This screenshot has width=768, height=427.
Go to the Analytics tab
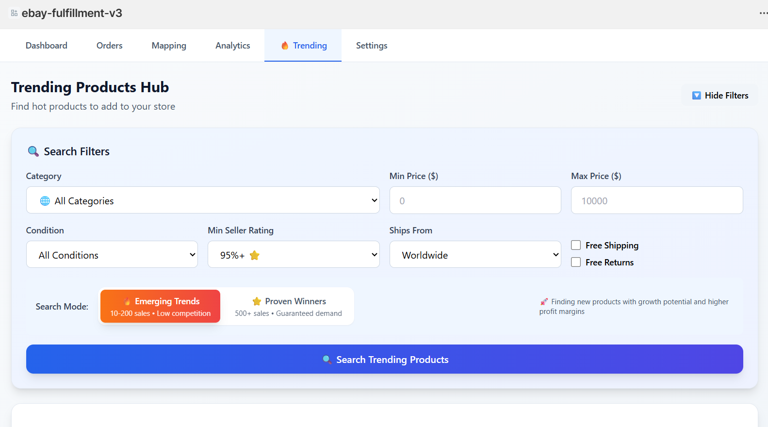click(232, 46)
